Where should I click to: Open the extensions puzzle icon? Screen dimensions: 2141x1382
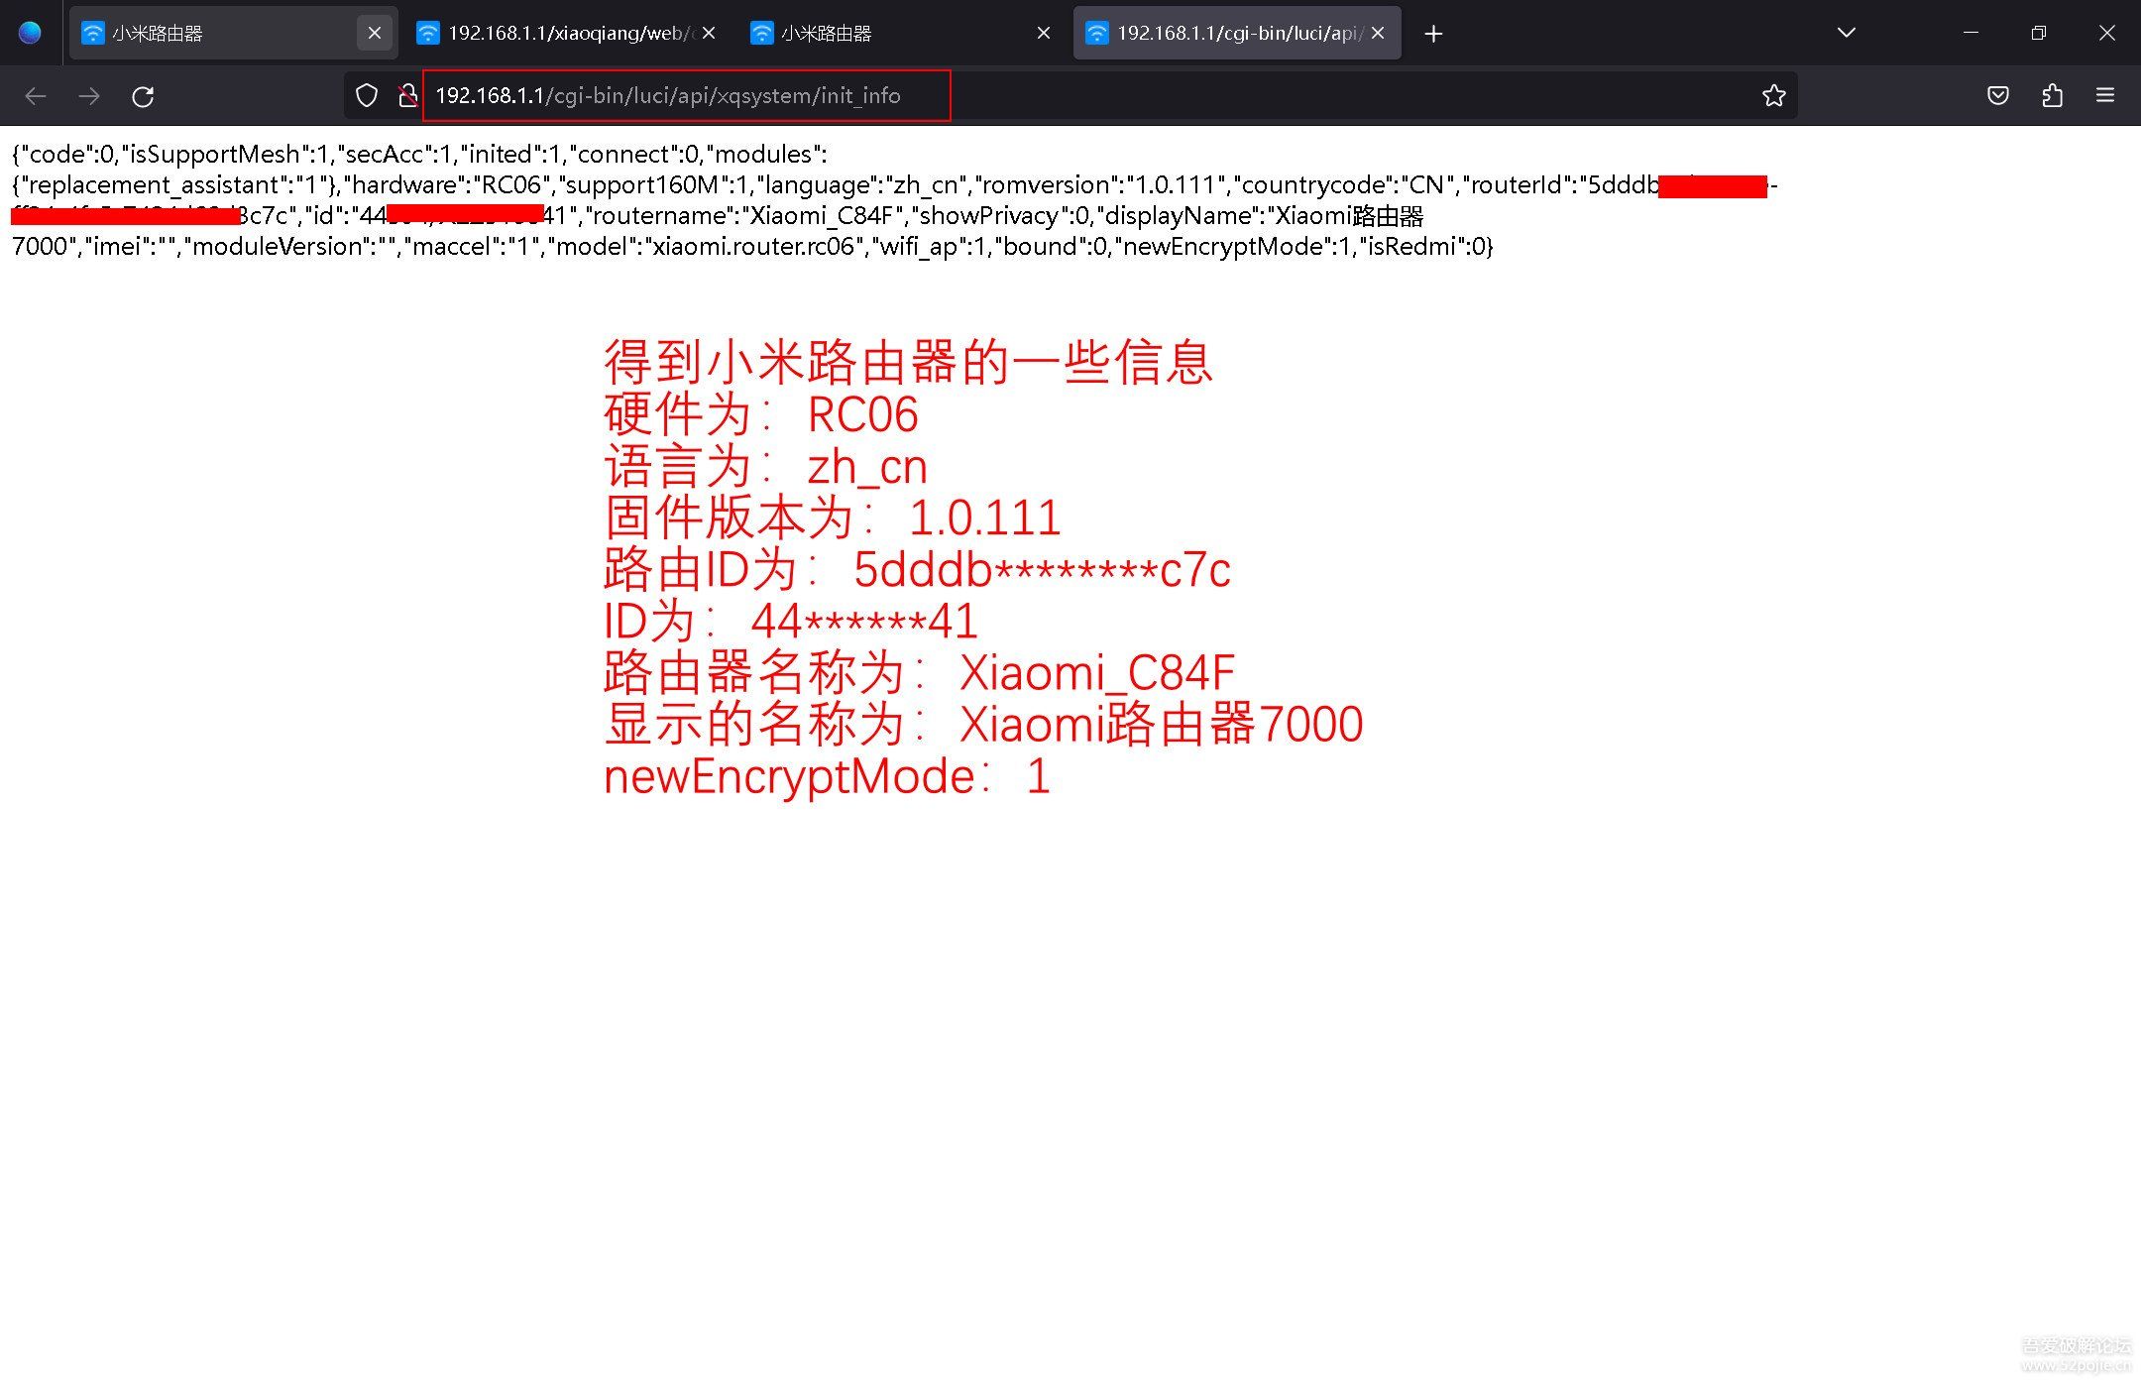[x=2052, y=95]
